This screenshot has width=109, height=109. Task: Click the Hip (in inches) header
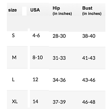[62, 11]
